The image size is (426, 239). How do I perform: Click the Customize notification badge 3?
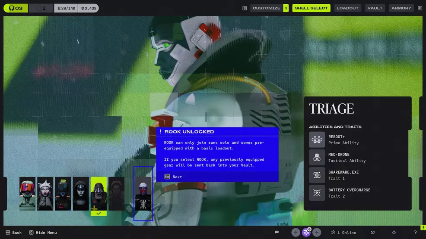click(x=286, y=8)
